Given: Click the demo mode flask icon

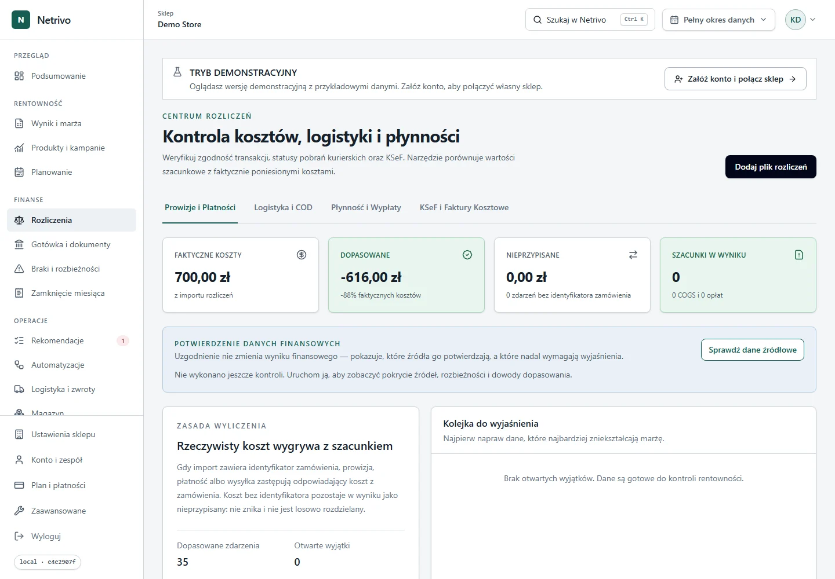Looking at the screenshot, I should pos(177,72).
